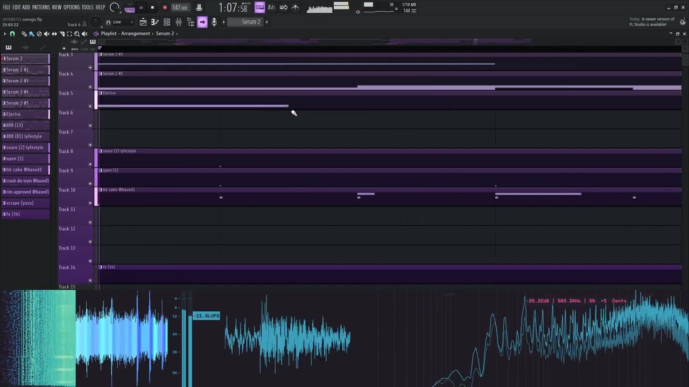Adjust the main pitch knob

(x=96, y=22)
